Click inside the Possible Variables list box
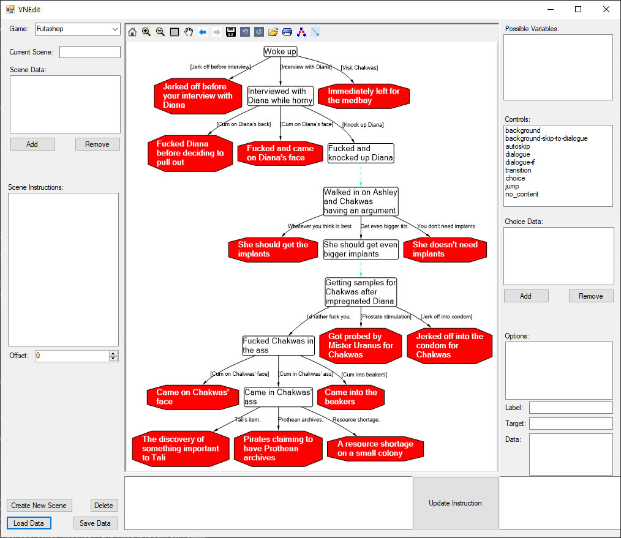 (558, 67)
